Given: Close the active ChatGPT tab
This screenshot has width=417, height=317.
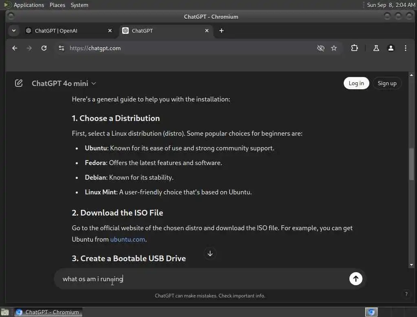Looking at the screenshot, I should coord(206,31).
